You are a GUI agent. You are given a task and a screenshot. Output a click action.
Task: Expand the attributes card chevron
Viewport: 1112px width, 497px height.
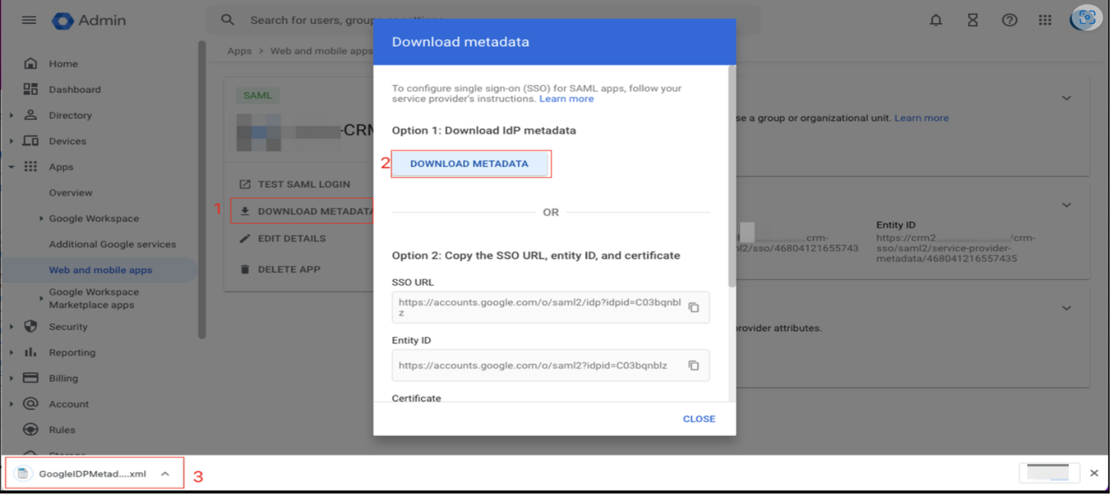coord(1066,308)
